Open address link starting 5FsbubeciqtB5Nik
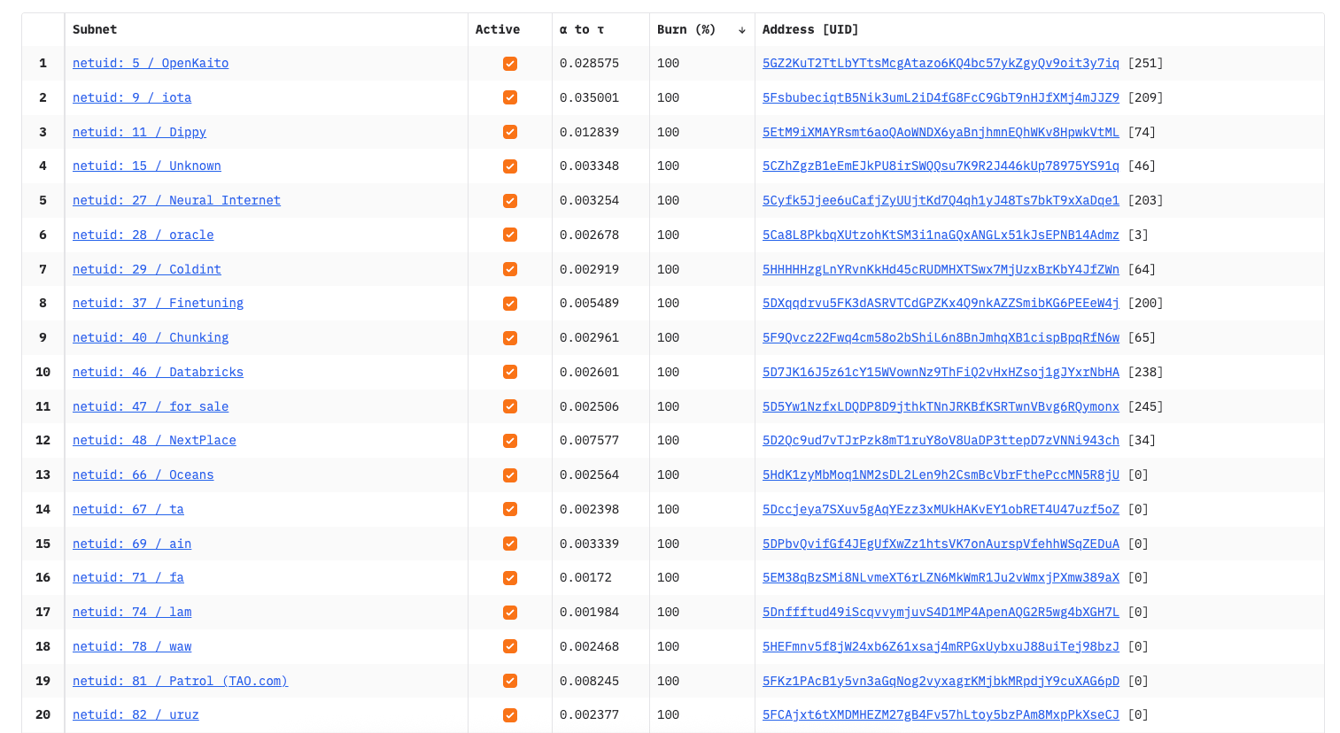This screenshot has height=733, width=1340. point(941,97)
